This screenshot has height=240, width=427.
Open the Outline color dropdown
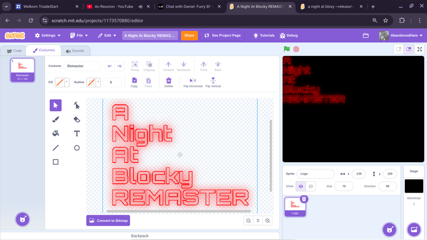98,82
